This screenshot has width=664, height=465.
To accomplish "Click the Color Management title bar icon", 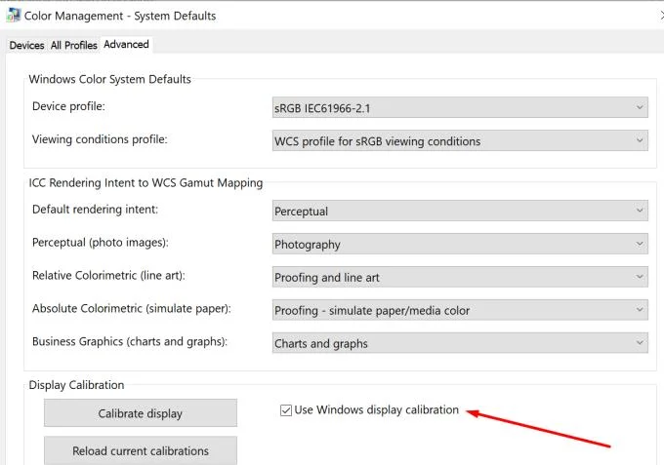I will click(x=13, y=16).
